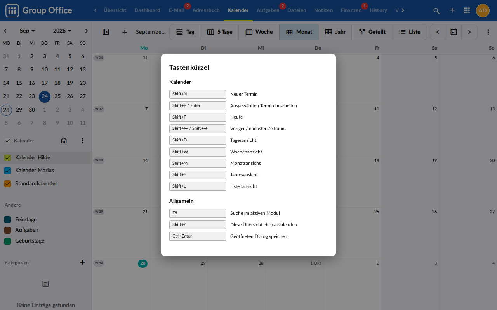Toggle Geburtstage calendar checkbox
The width and height of the screenshot is (497, 310).
pos(7,241)
